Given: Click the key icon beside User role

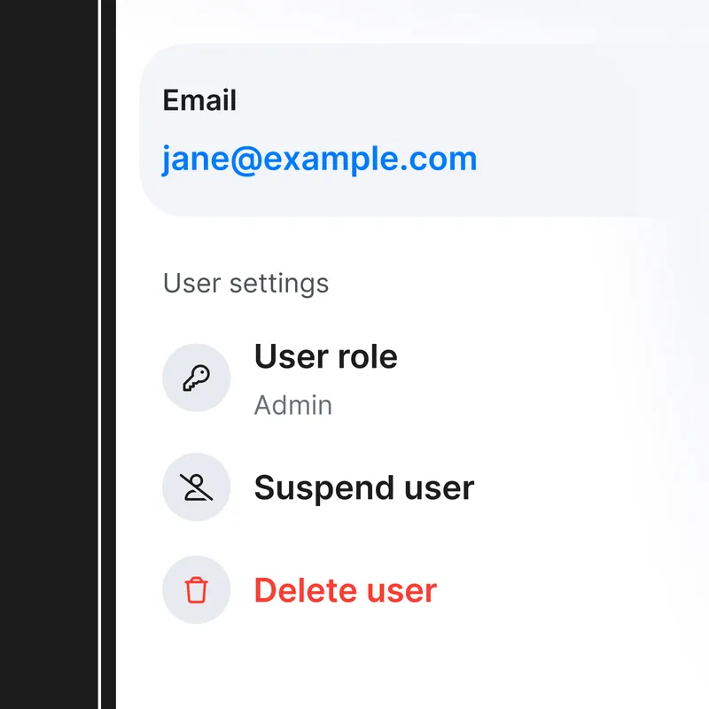Looking at the screenshot, I should (196, 378).
